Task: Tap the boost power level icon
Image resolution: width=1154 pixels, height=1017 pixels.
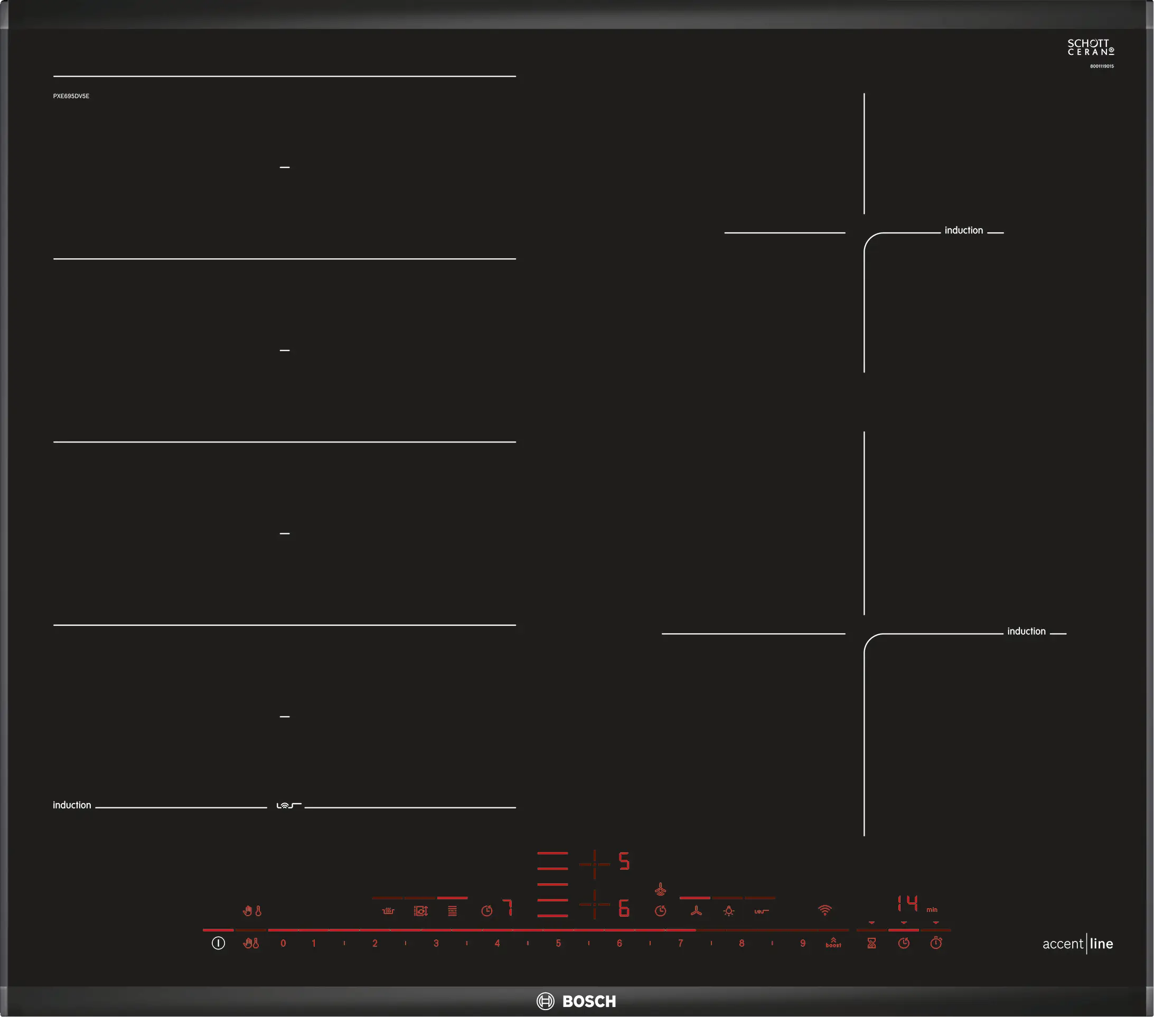Action: (833, 943)
